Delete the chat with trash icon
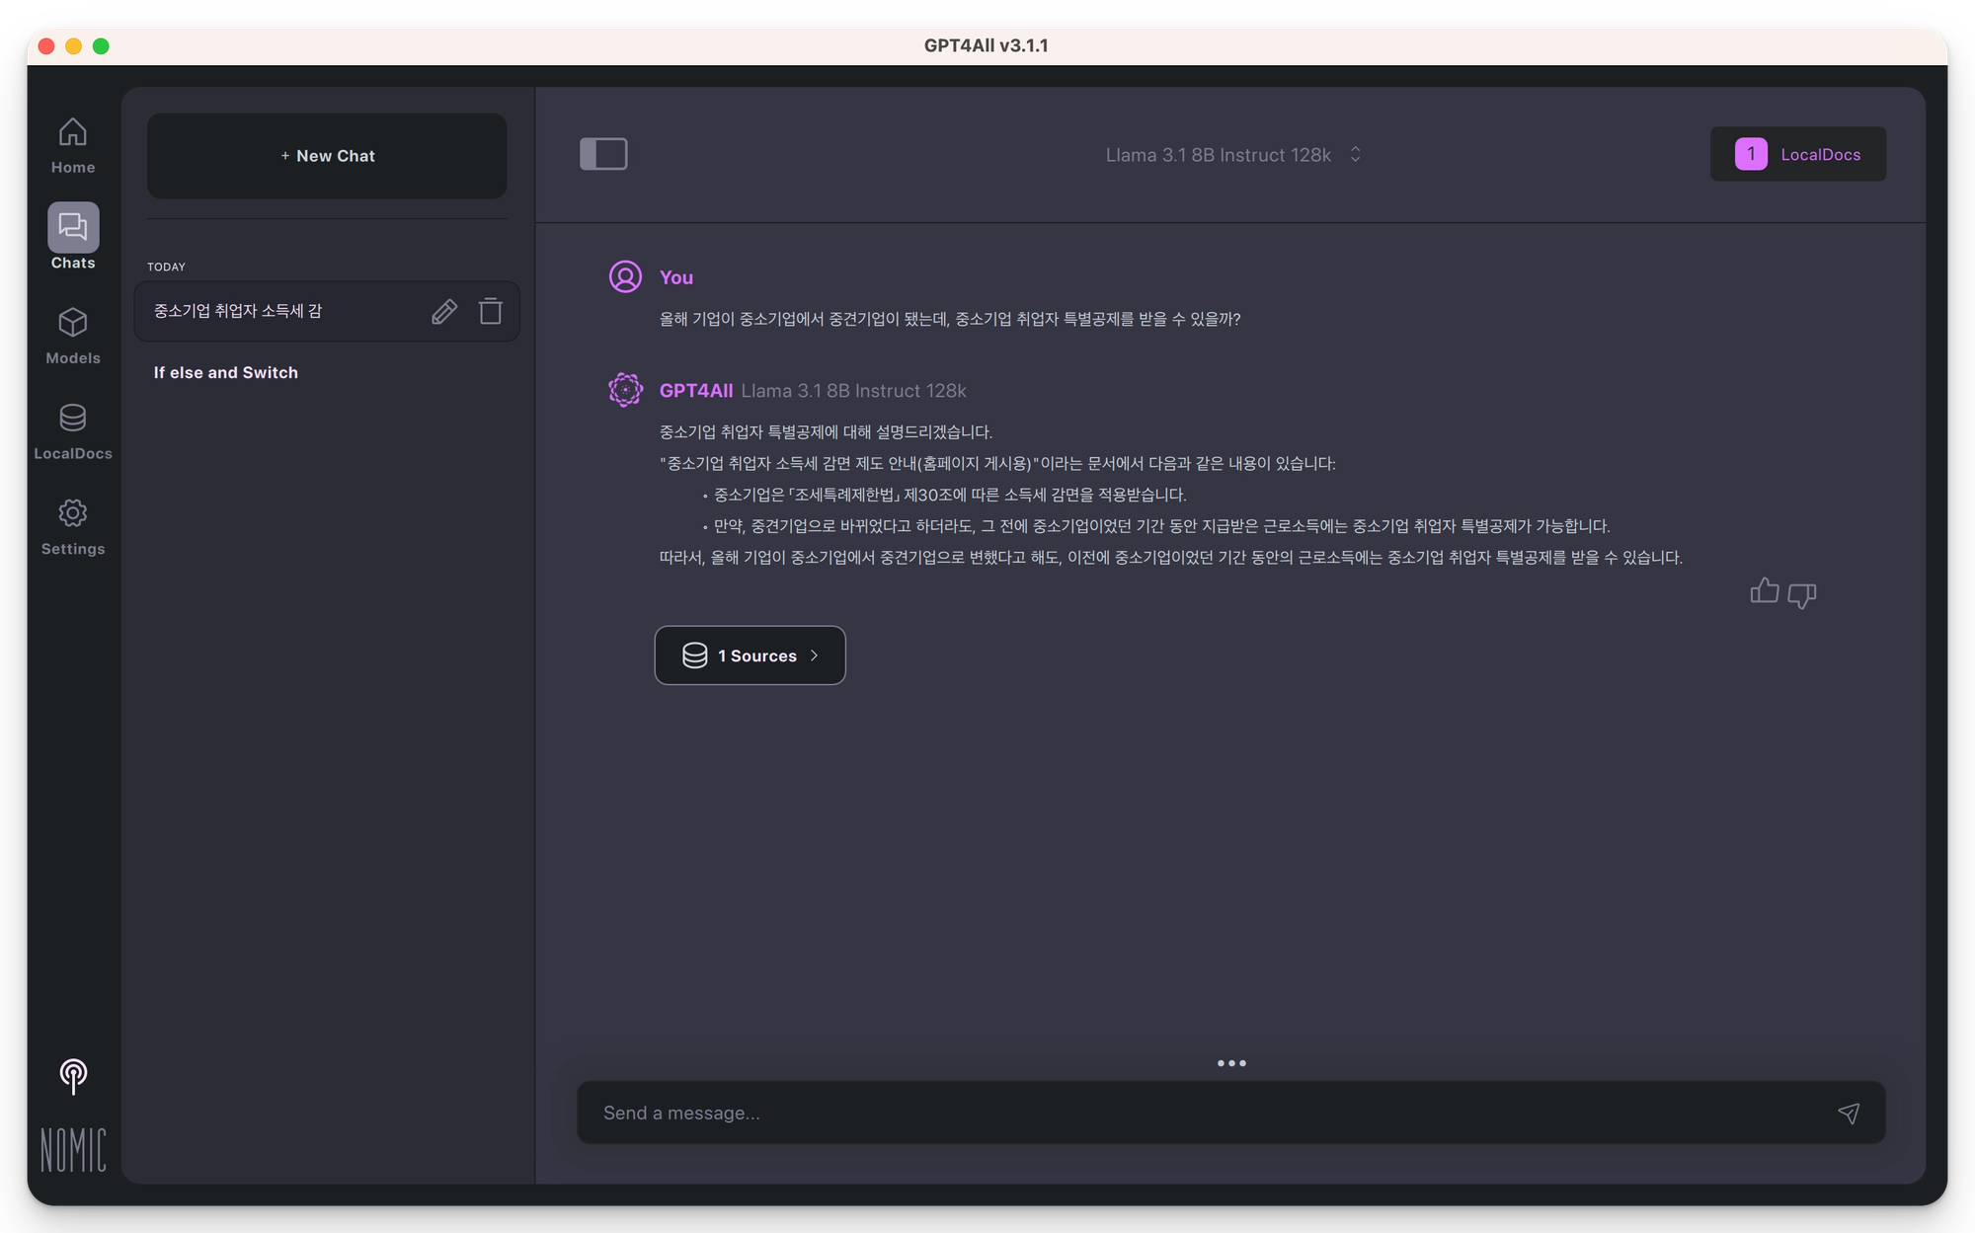 pos(491,312)
